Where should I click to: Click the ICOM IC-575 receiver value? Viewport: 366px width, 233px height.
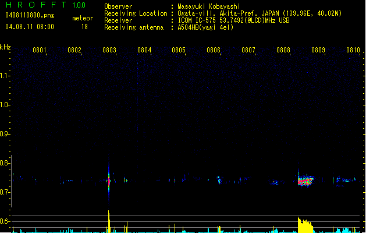coord(233,20)
